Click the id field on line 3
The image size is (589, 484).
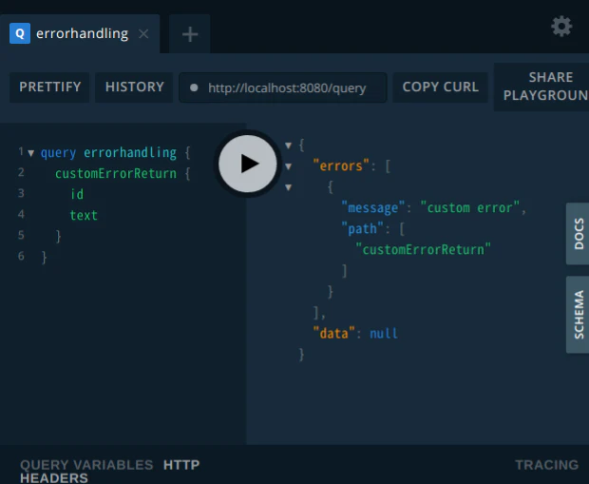point(77,194)
